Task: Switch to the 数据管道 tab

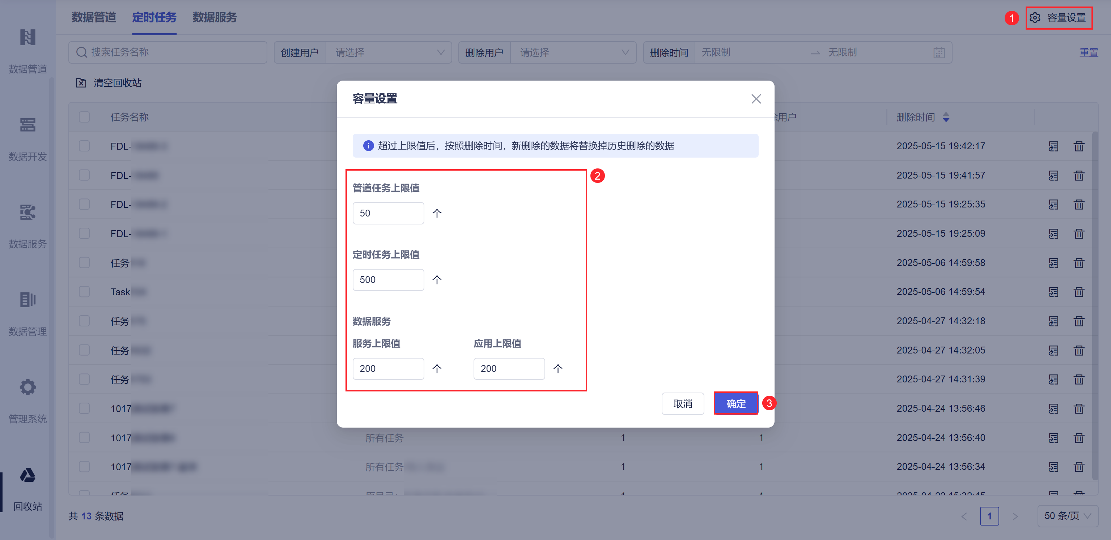Action: [94, 17]
